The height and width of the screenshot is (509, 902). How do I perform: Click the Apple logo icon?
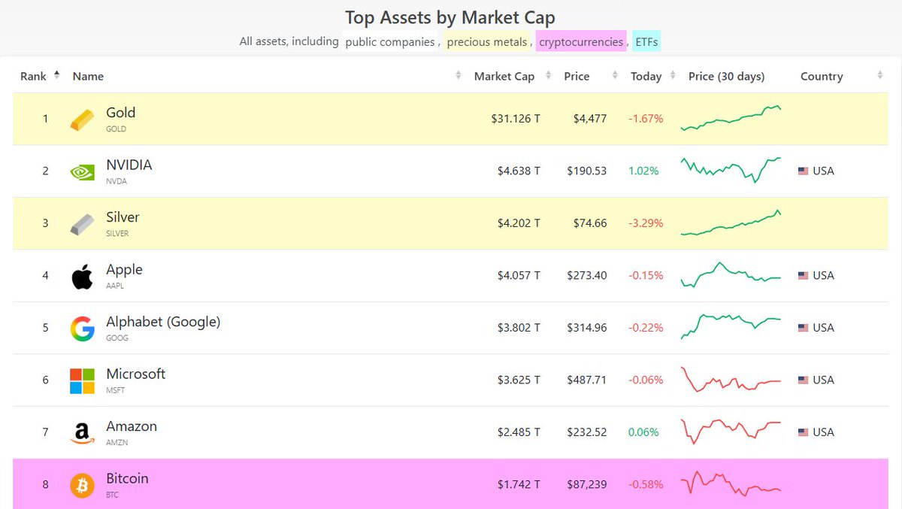coord(83,277)
